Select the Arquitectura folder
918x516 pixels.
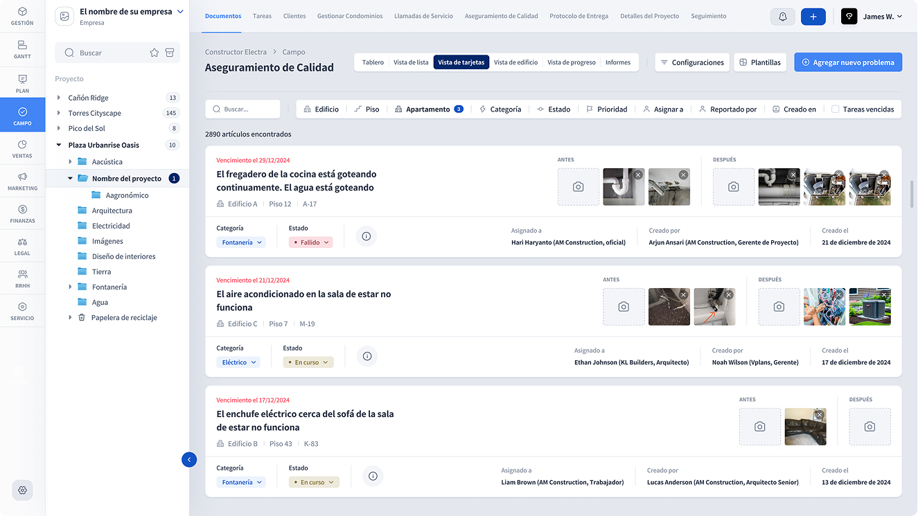[x=105, y=211]
